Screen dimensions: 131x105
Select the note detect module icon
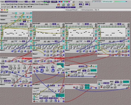[12, 7]
